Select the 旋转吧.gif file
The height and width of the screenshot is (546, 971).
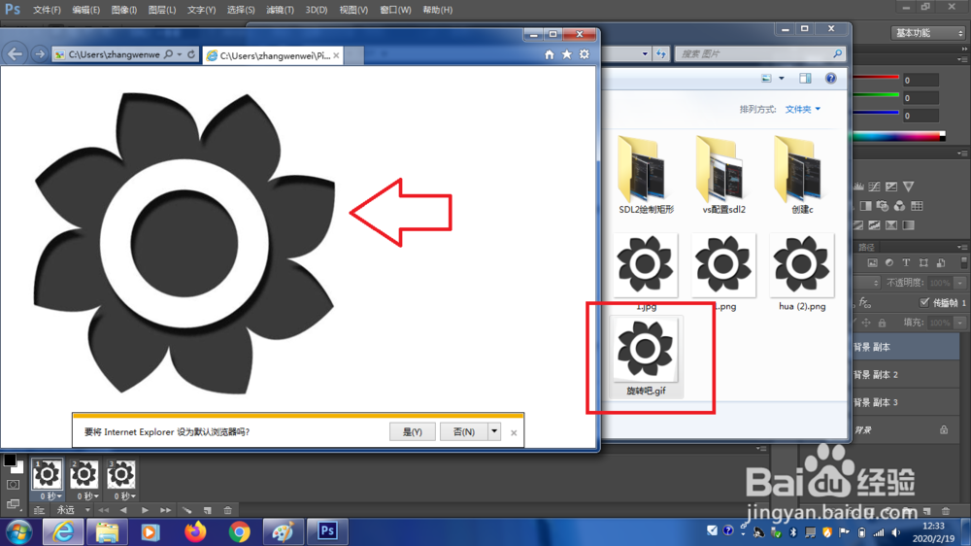pyautogui.click(x=646, y=357)
